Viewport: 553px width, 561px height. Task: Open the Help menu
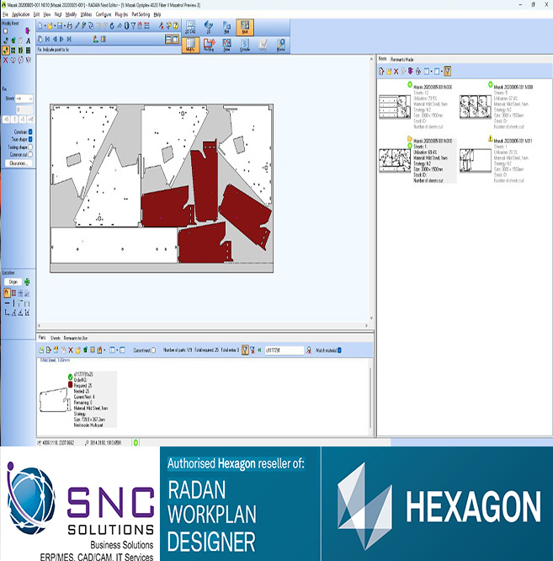tap(157, 14)
